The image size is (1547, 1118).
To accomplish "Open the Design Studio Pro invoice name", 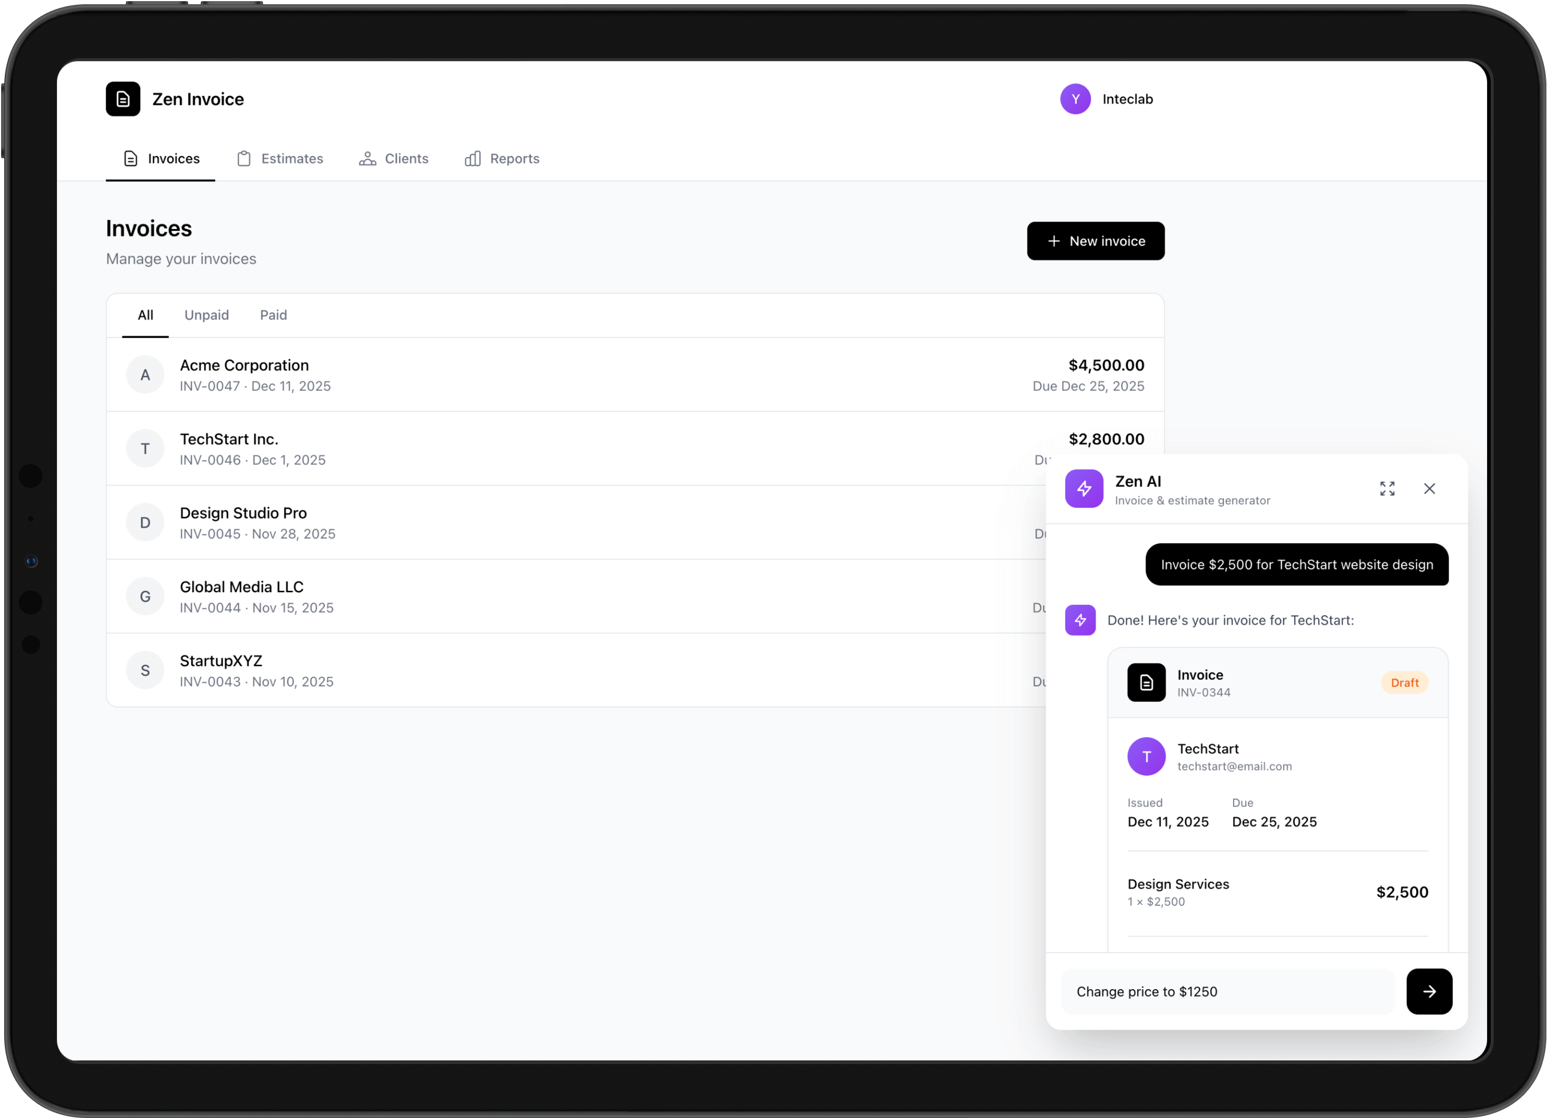I will (x=243, y=513).
